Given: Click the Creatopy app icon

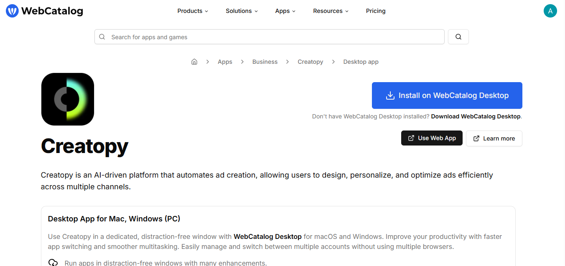Looking at the screenshot, I should click(68, 99).
